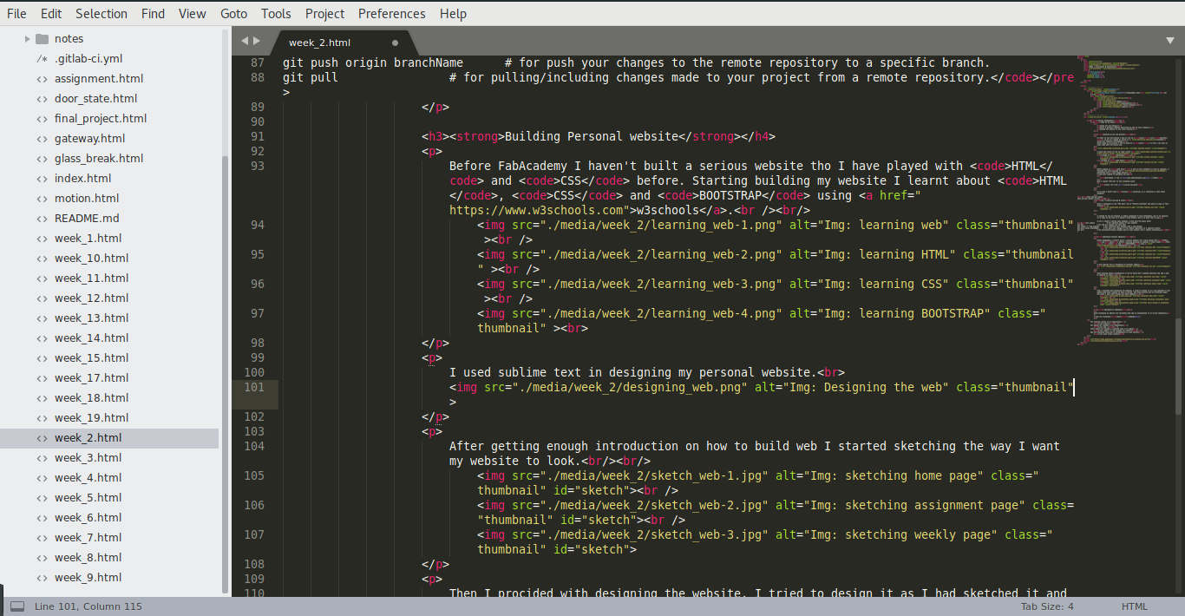Click the file-type icon beside .gitlab-ci.yml

coord(43,58)
